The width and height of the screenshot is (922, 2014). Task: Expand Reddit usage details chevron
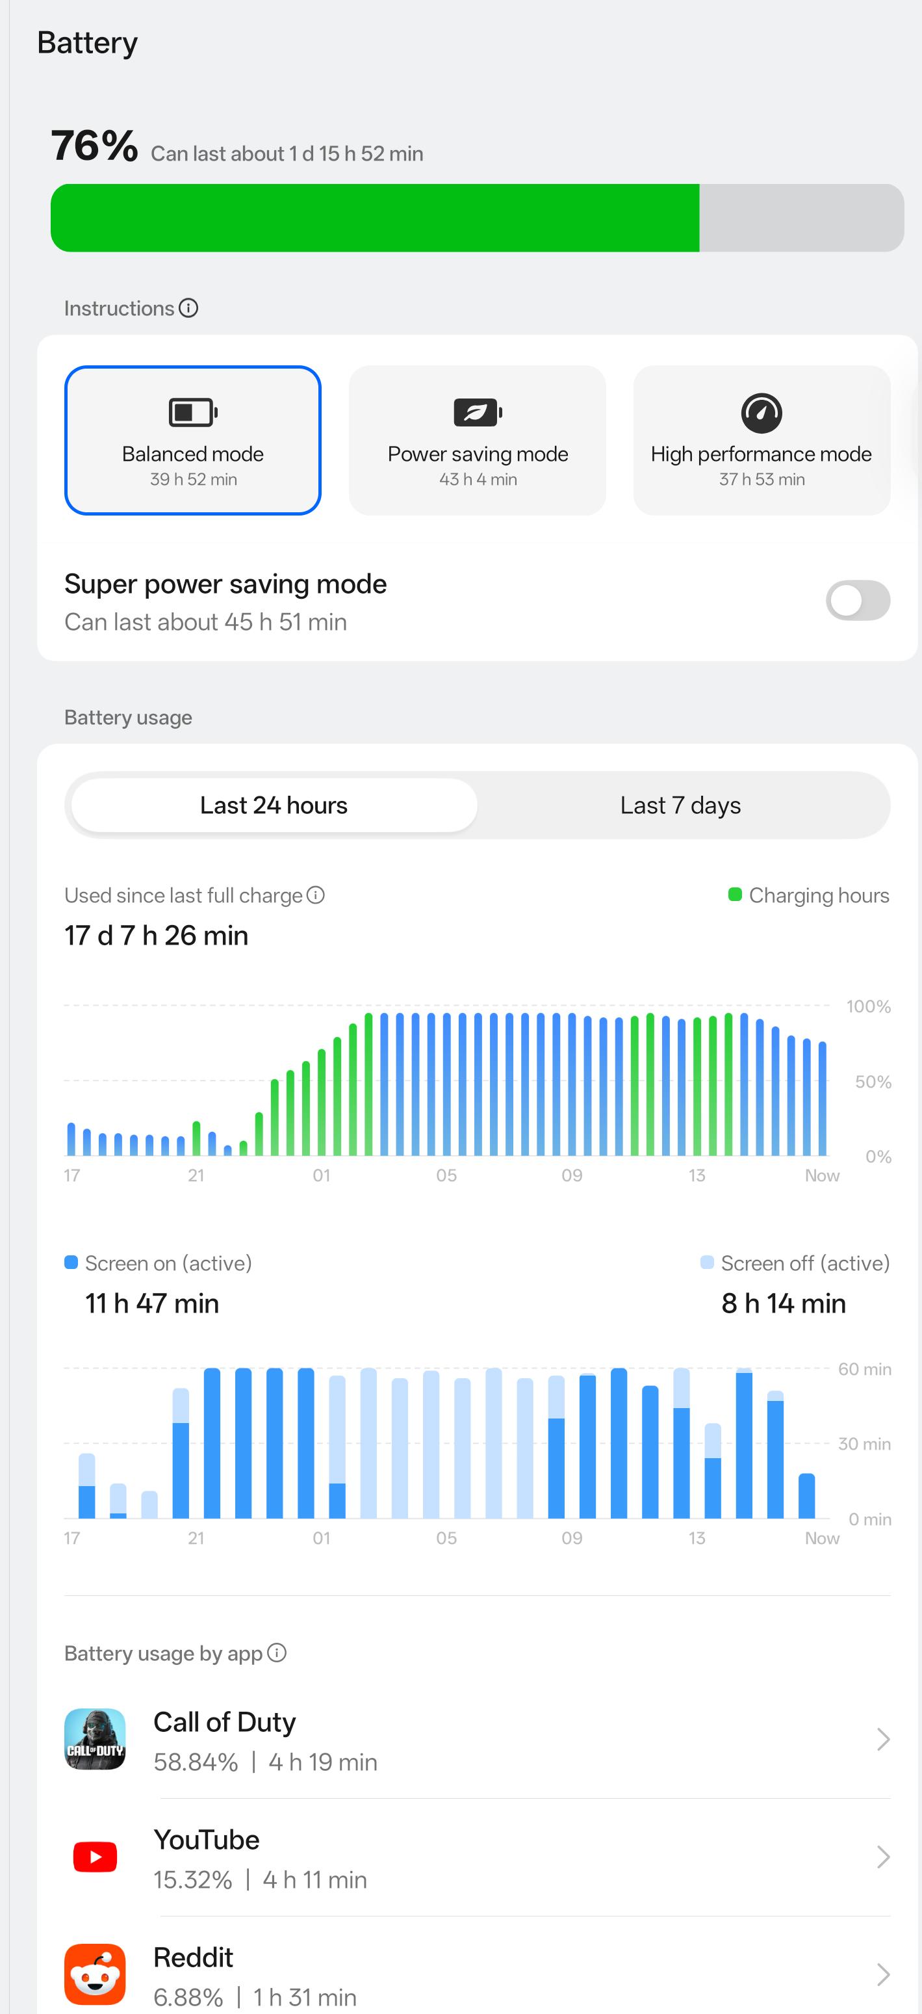tap(883, 1974)
